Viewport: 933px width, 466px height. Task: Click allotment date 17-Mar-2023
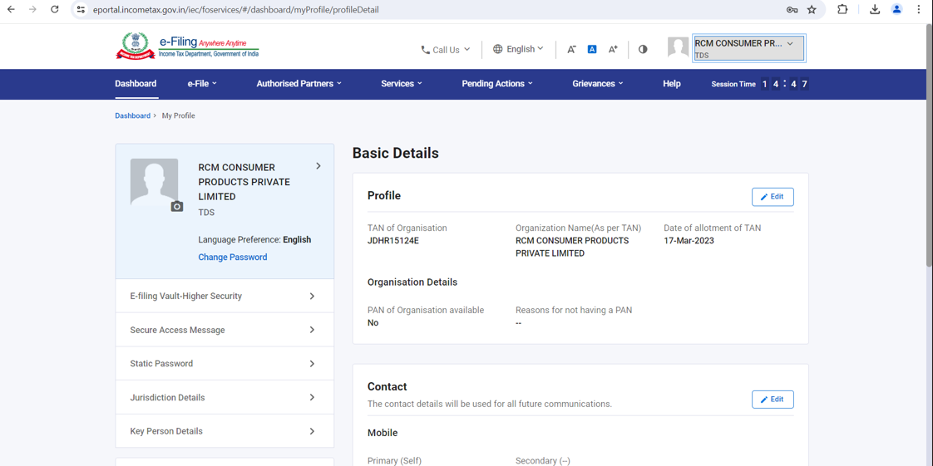(x=689, y=241)
